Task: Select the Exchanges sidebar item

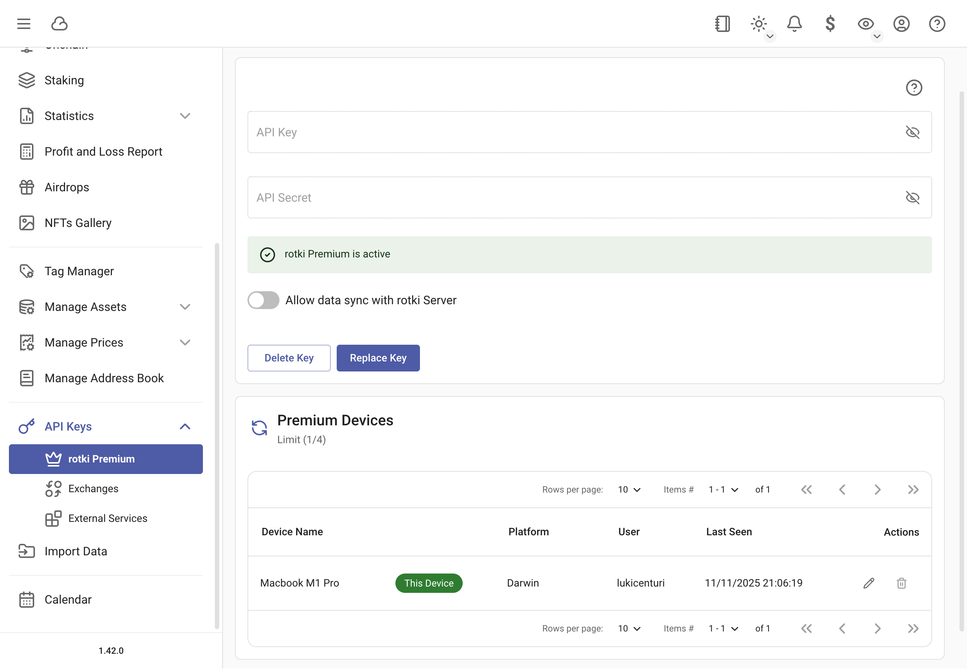Action: coord(93,488)
